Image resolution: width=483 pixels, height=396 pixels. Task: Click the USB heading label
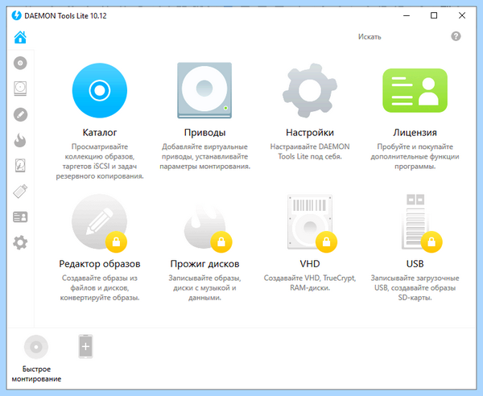click(x=415, y=264)
